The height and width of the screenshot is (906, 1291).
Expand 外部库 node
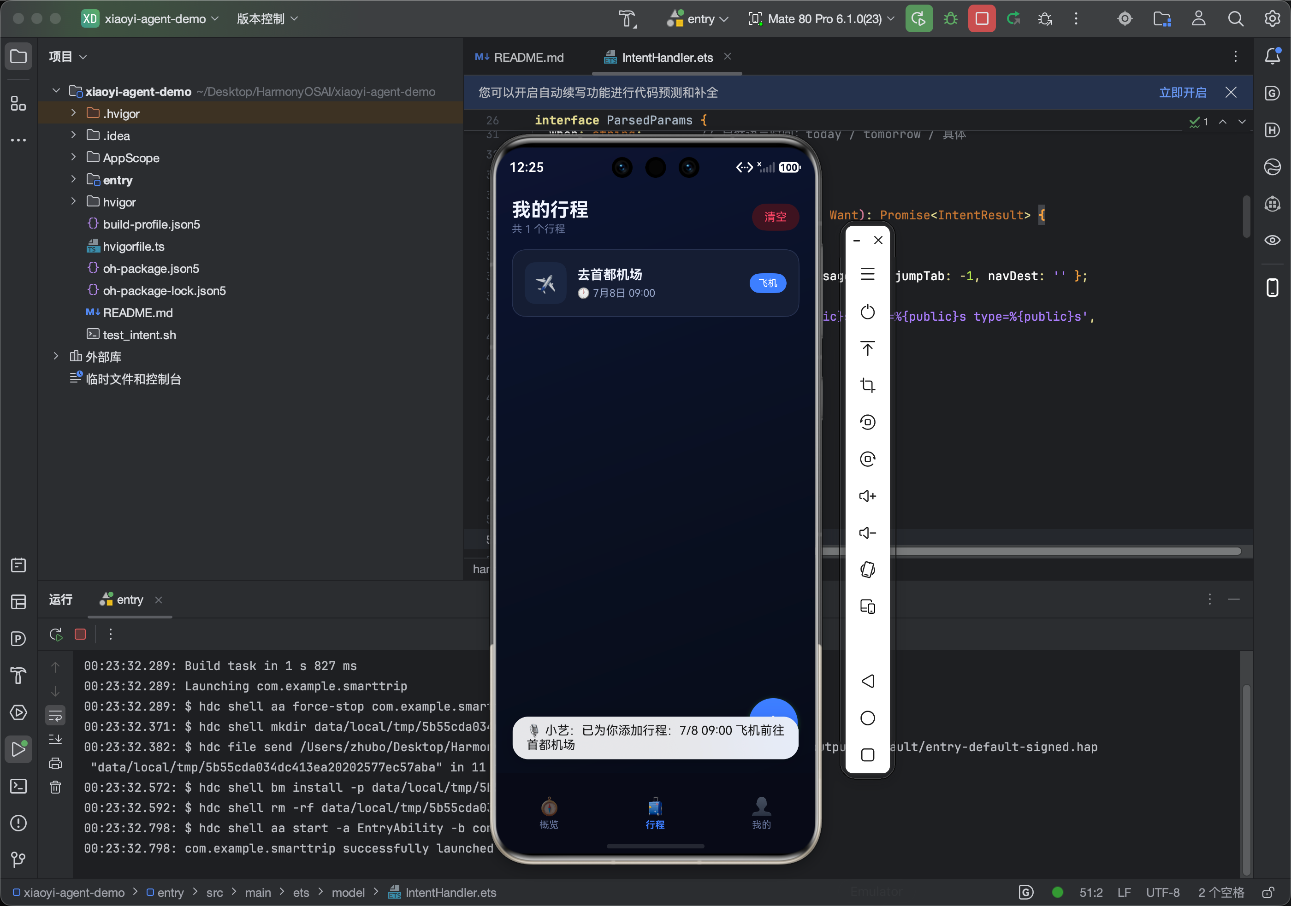[56, 356]
